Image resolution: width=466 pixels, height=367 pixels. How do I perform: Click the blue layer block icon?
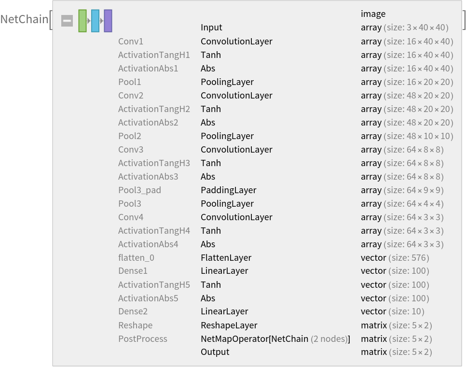(95, 21)
